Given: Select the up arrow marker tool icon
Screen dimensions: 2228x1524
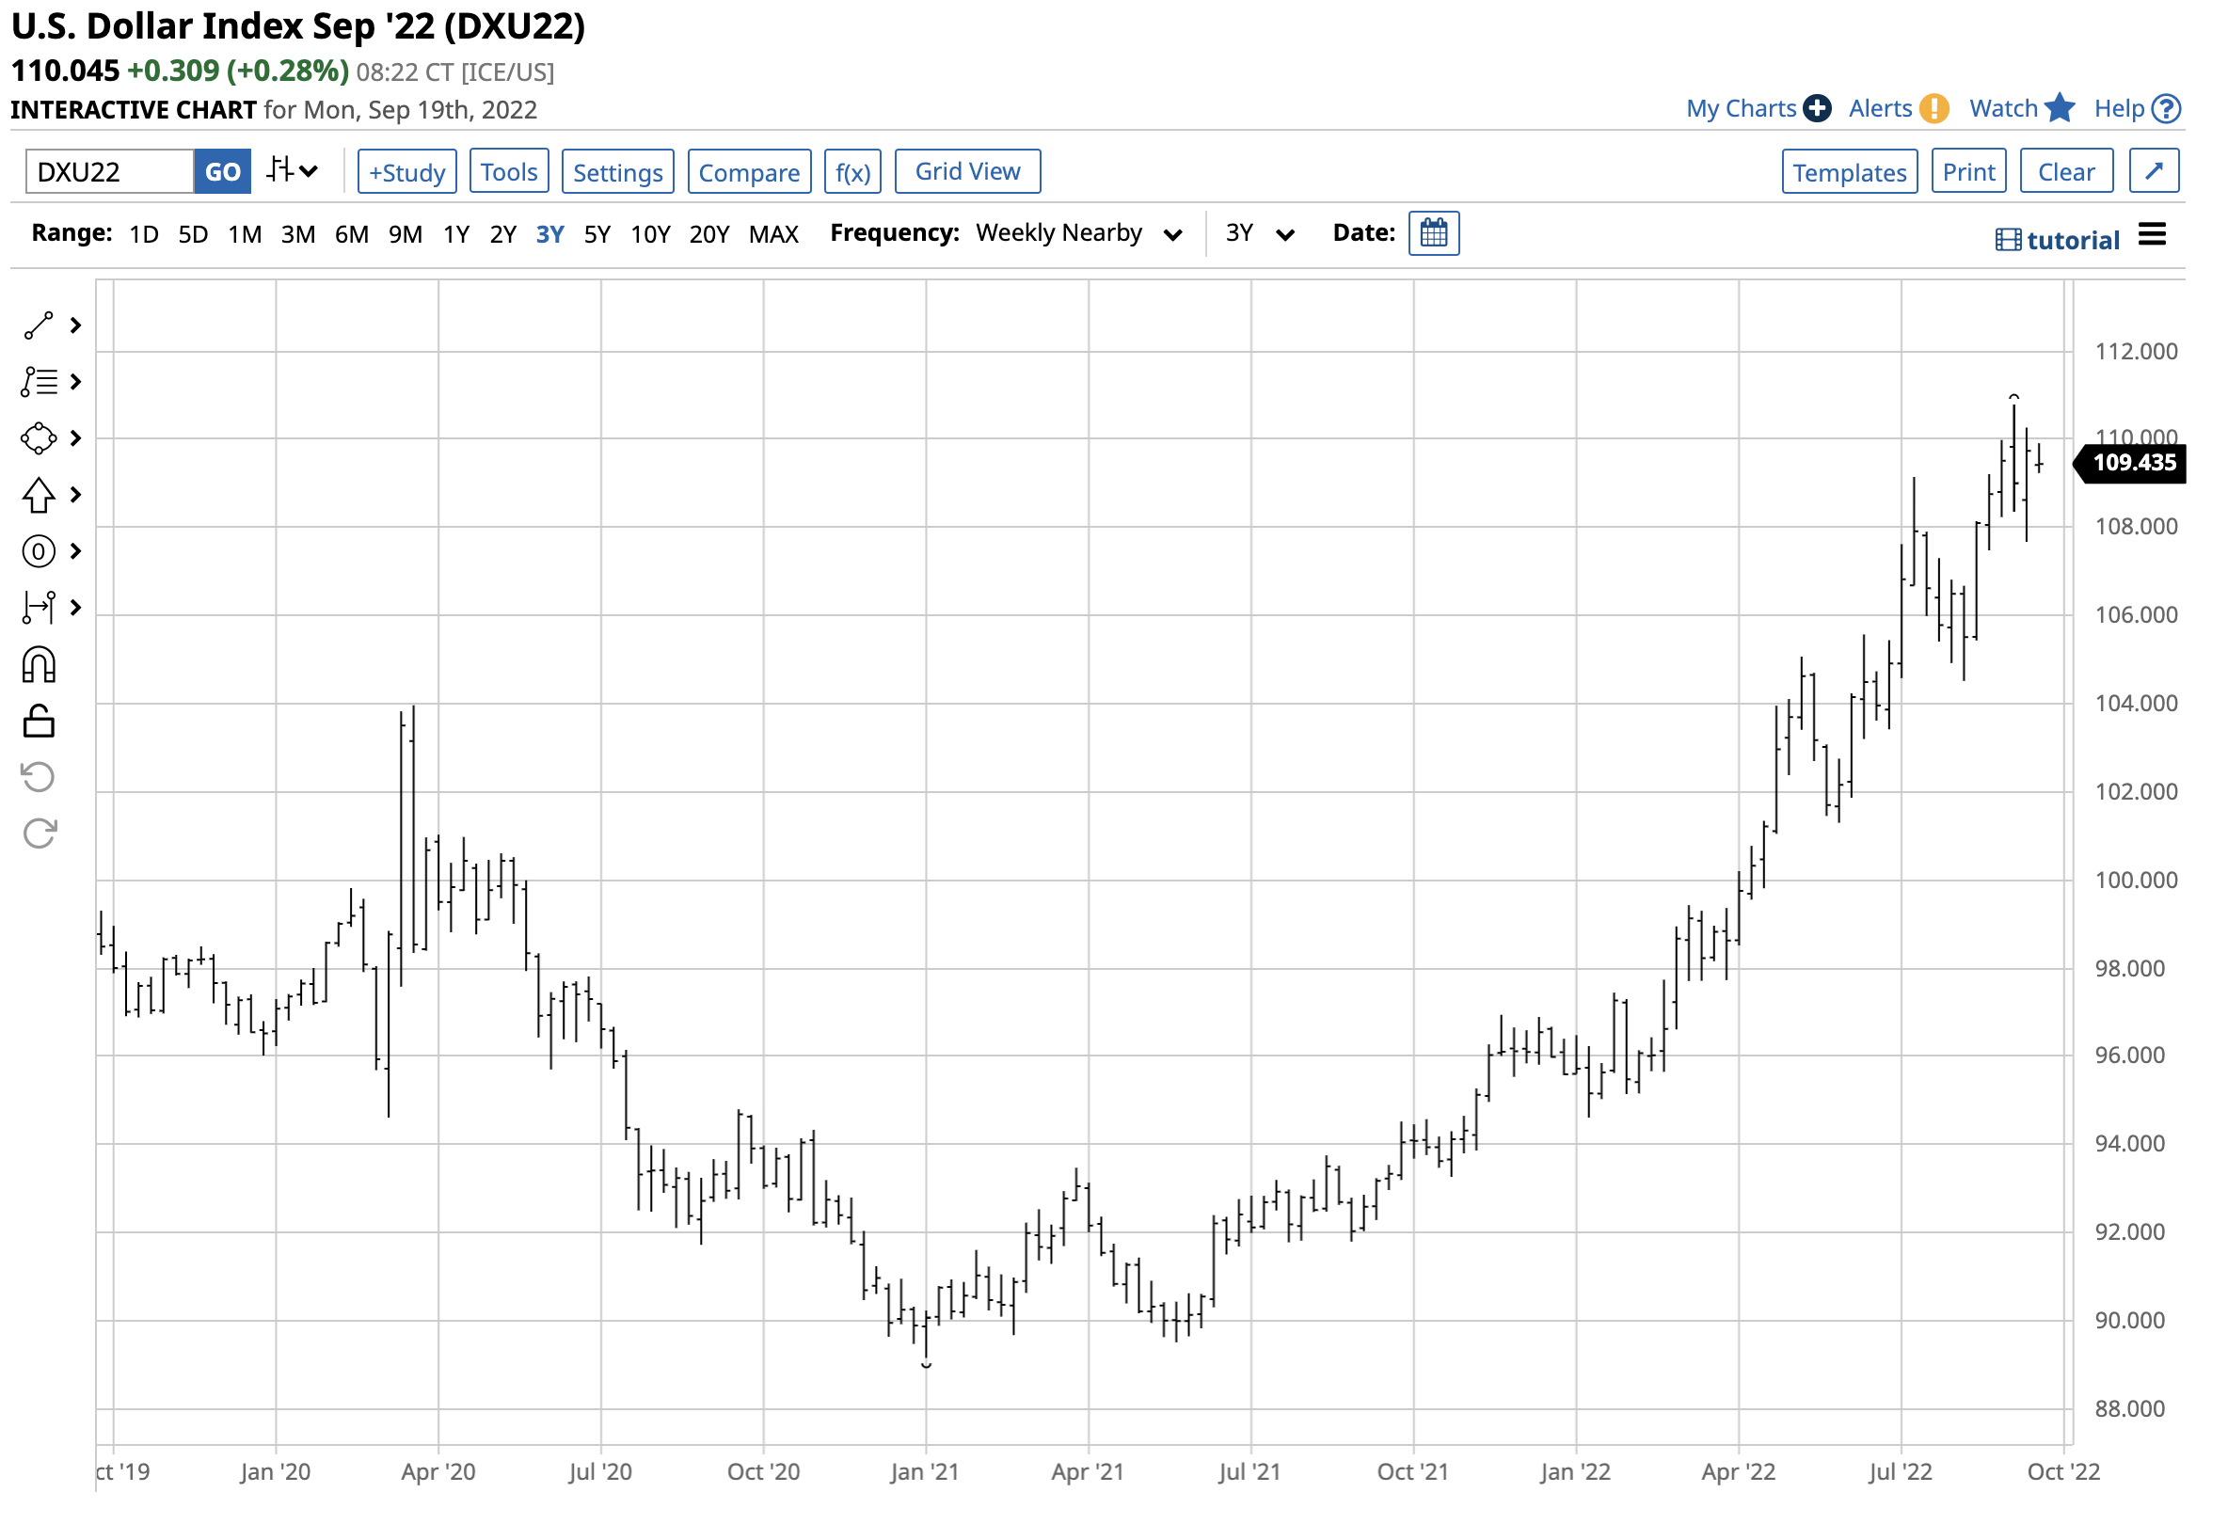Looking at the screenshot, I should click(x=39, y=497).
